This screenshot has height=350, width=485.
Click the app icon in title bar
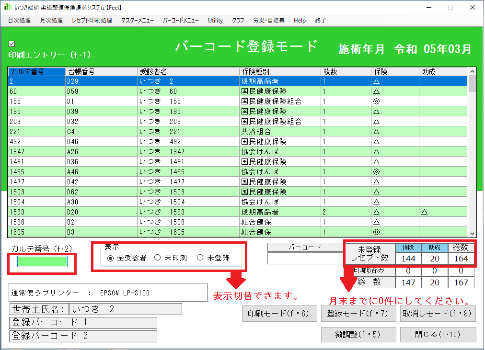coord(8,7)
